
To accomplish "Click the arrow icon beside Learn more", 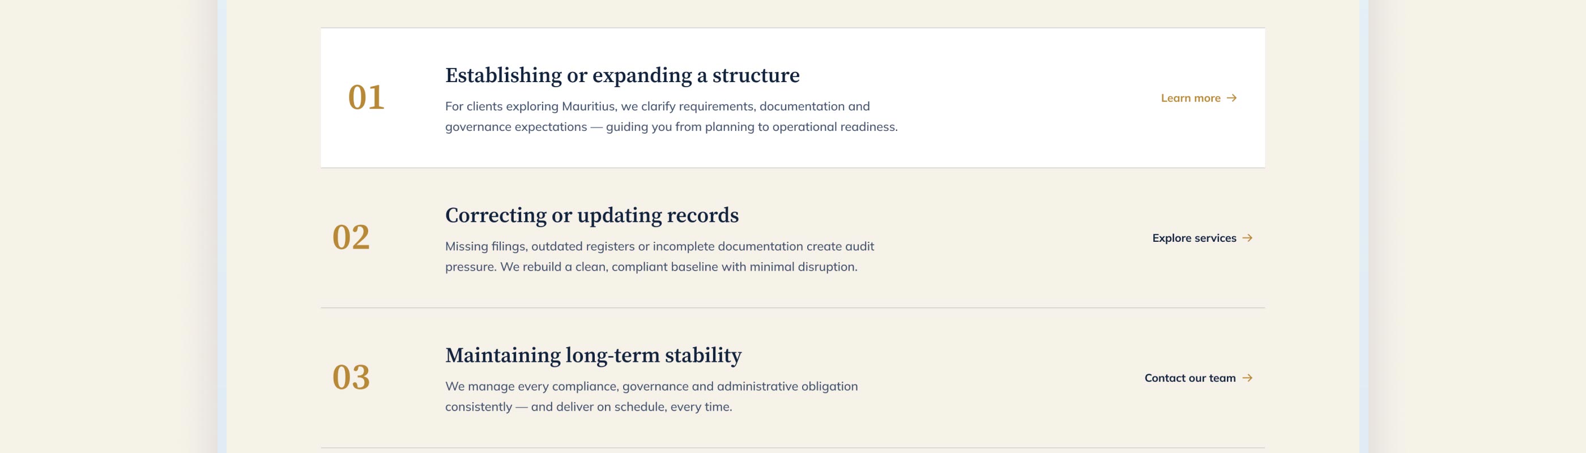I will [1231, 98].
